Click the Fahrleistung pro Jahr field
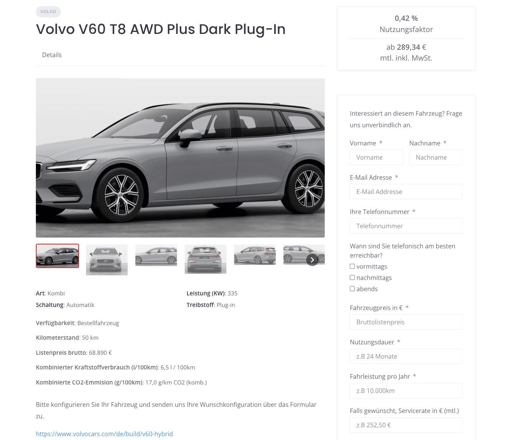Screen dimensions: 516x440 coord(406,391)
